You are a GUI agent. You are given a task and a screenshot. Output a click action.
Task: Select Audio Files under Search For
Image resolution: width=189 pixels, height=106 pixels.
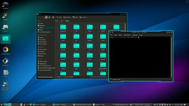click(46, 54)
